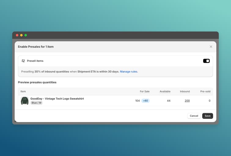Click the Inbound column header

(x=185, y=91)
